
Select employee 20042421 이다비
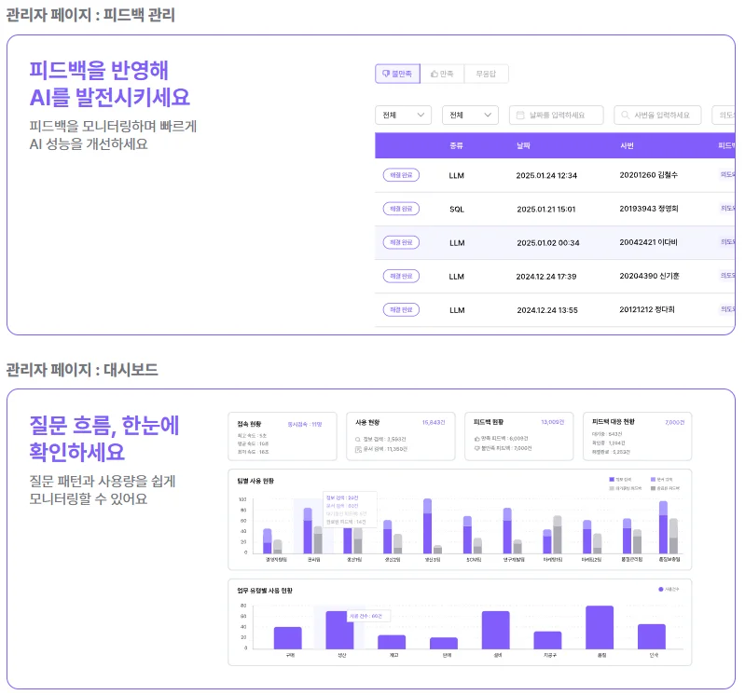tap(648, 242)
